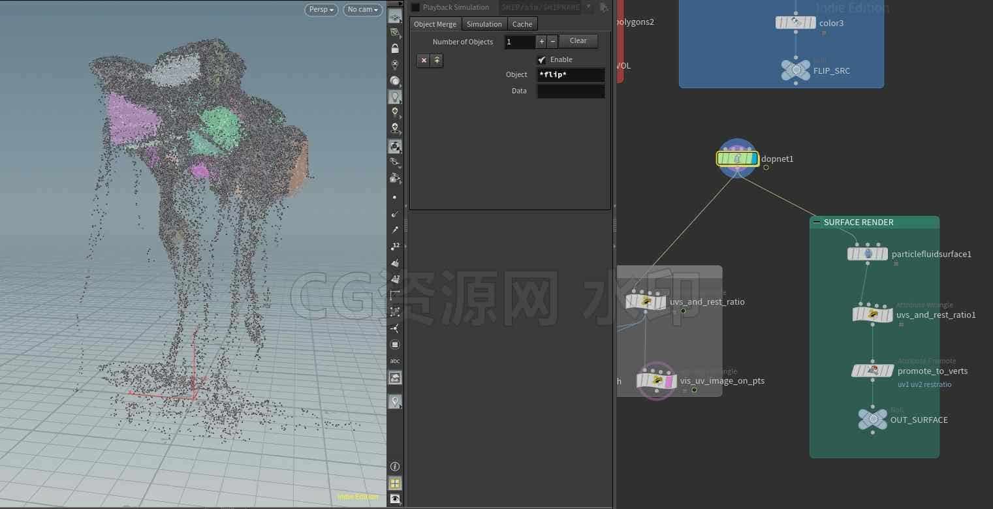Click the lock selection padlock icon
The image size is (993, 509).
coord(395,48)
